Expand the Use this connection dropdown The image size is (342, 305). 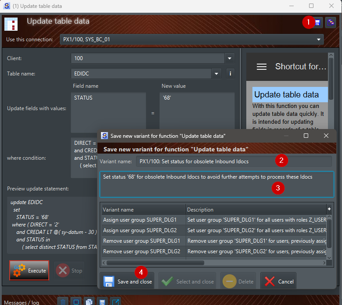pyautogui.click(x=318, y=39)
